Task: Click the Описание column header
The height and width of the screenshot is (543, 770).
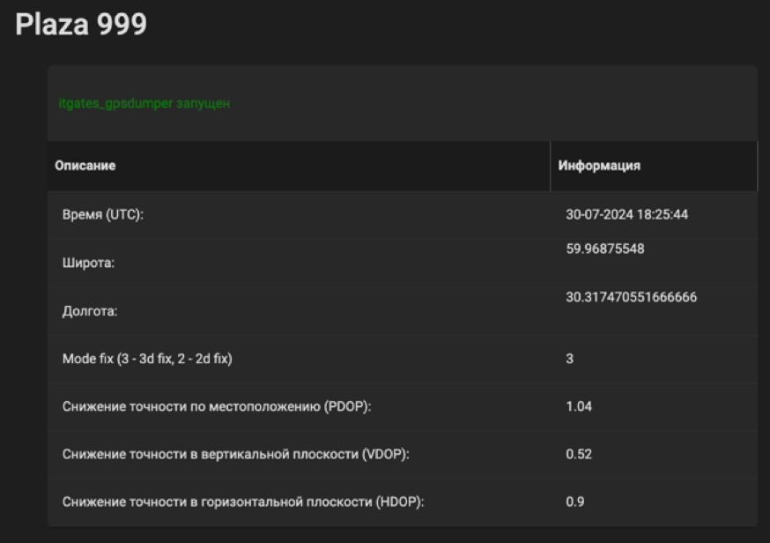Action: [x=85, y=166]
